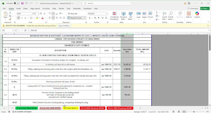Collapse the ribbon with chevron
Viewport: 211px width, 113px height.
pos(208,22)
